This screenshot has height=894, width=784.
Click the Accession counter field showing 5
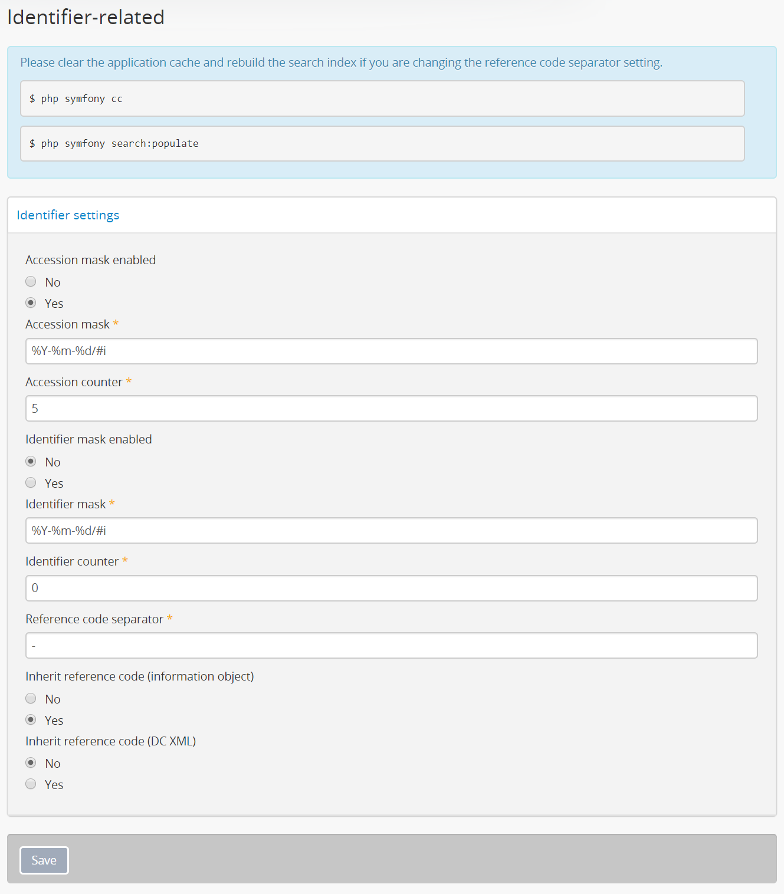[392, 408]
